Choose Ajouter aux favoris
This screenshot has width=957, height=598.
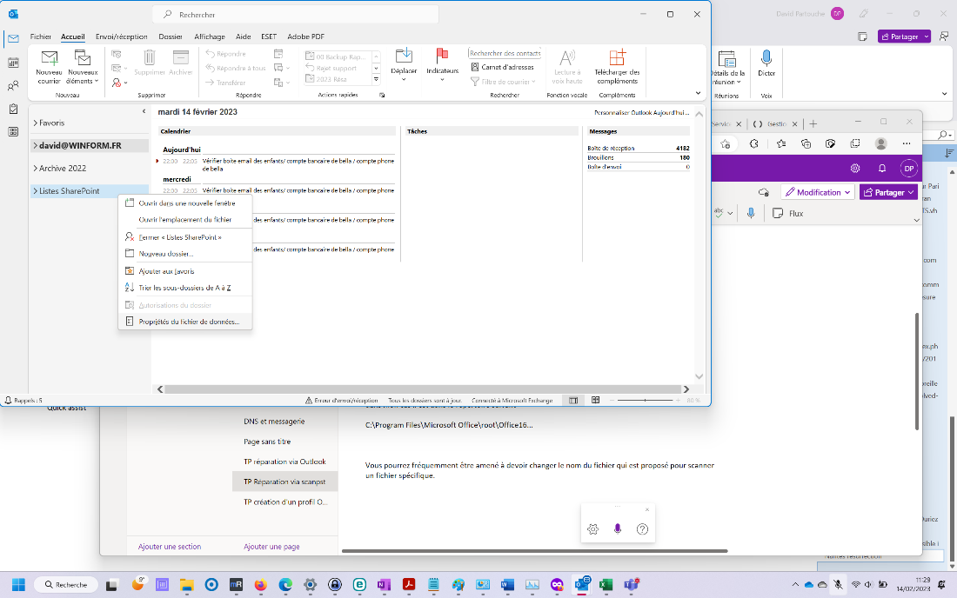(x=185, y=271)
